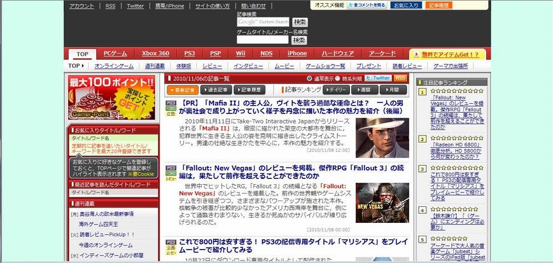This screenshot has height=263, width=553.
Task: Switch to the iPhone tab
Action: 297,53
